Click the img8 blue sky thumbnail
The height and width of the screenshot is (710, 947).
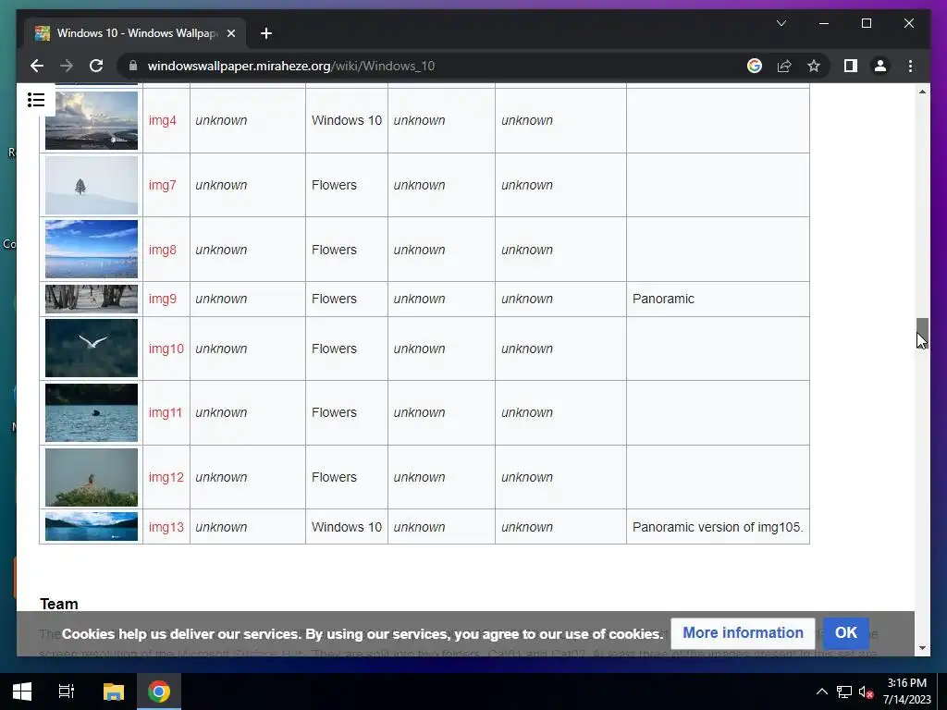pyautogui.click(x=92, y=250)
